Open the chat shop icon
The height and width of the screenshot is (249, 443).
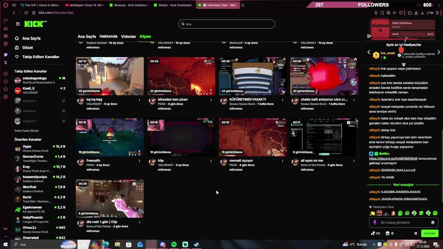[x=388, y=233]
